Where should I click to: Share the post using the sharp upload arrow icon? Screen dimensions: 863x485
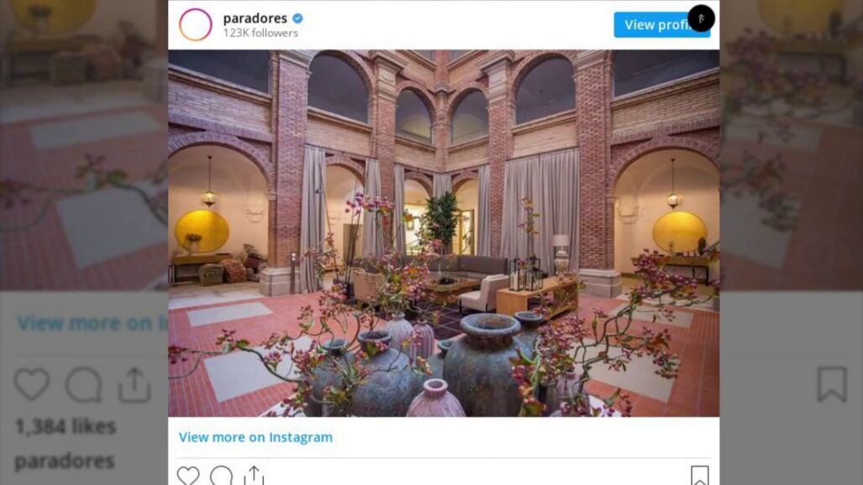click(x=254, y=475)
